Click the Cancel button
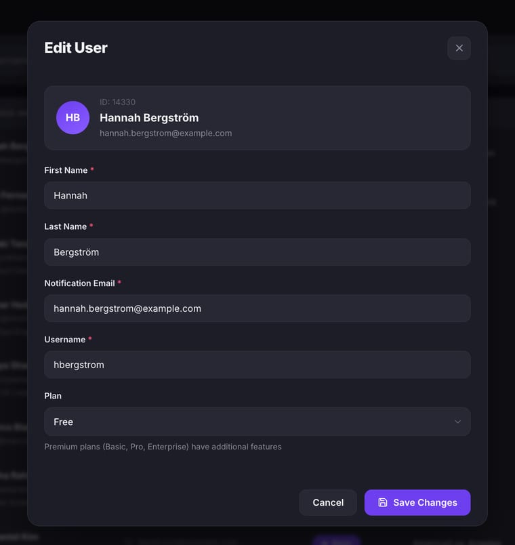This screenshot has height=545, width=515. coord(328,502)
